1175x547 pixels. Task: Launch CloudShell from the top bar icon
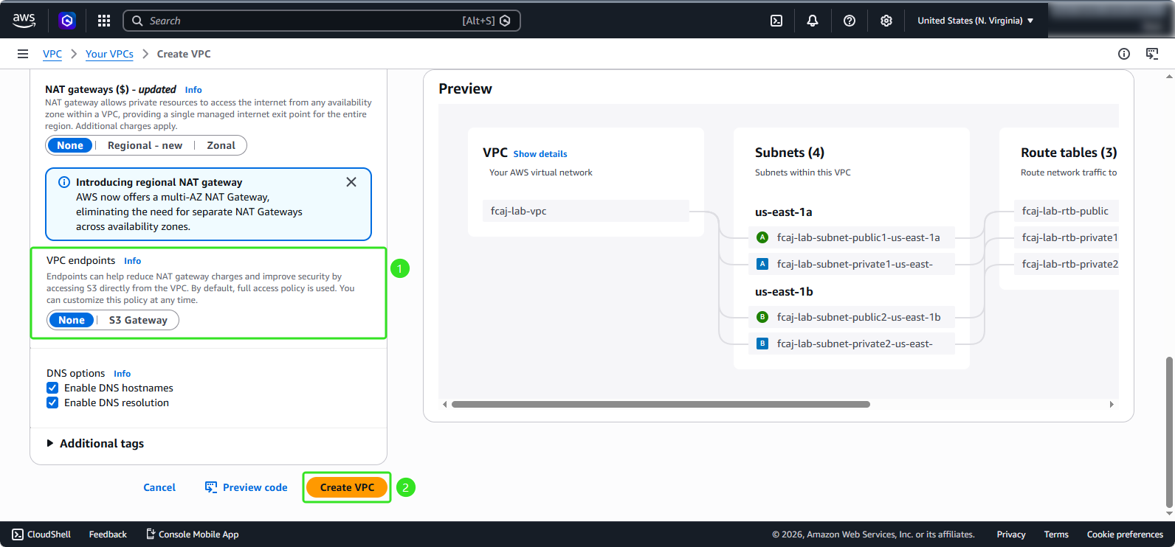click(x=776, y=21)
